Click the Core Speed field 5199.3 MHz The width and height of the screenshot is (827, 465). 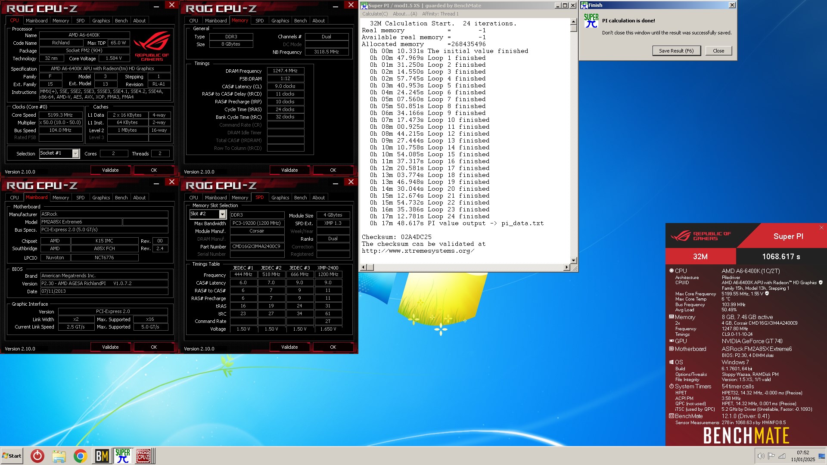[x=60, y=115]
